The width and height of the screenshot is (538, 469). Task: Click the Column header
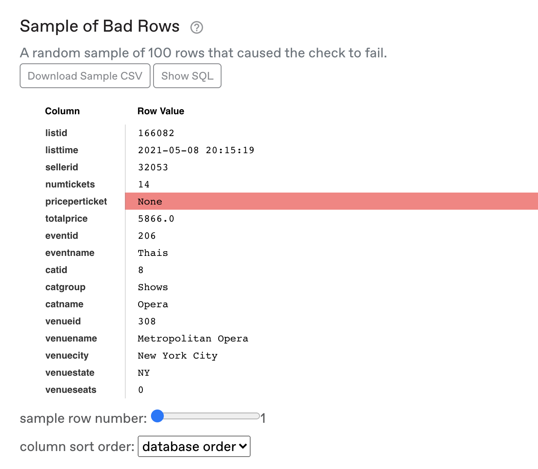coord(62,111)
